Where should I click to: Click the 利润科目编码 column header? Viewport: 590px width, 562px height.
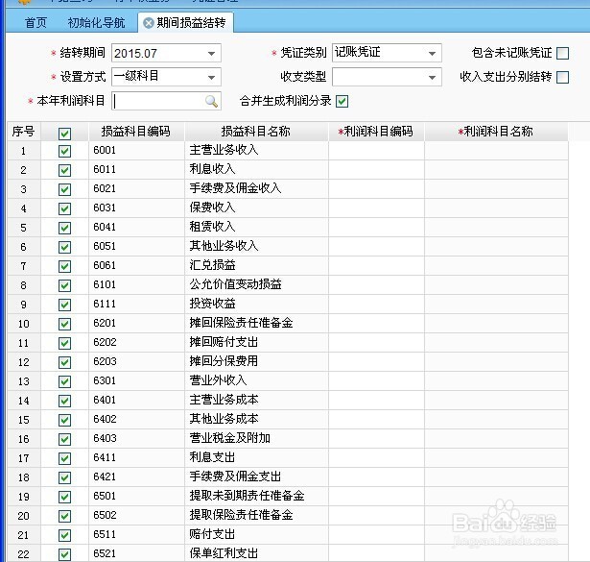pyautogui.click(x=376, y=132)
